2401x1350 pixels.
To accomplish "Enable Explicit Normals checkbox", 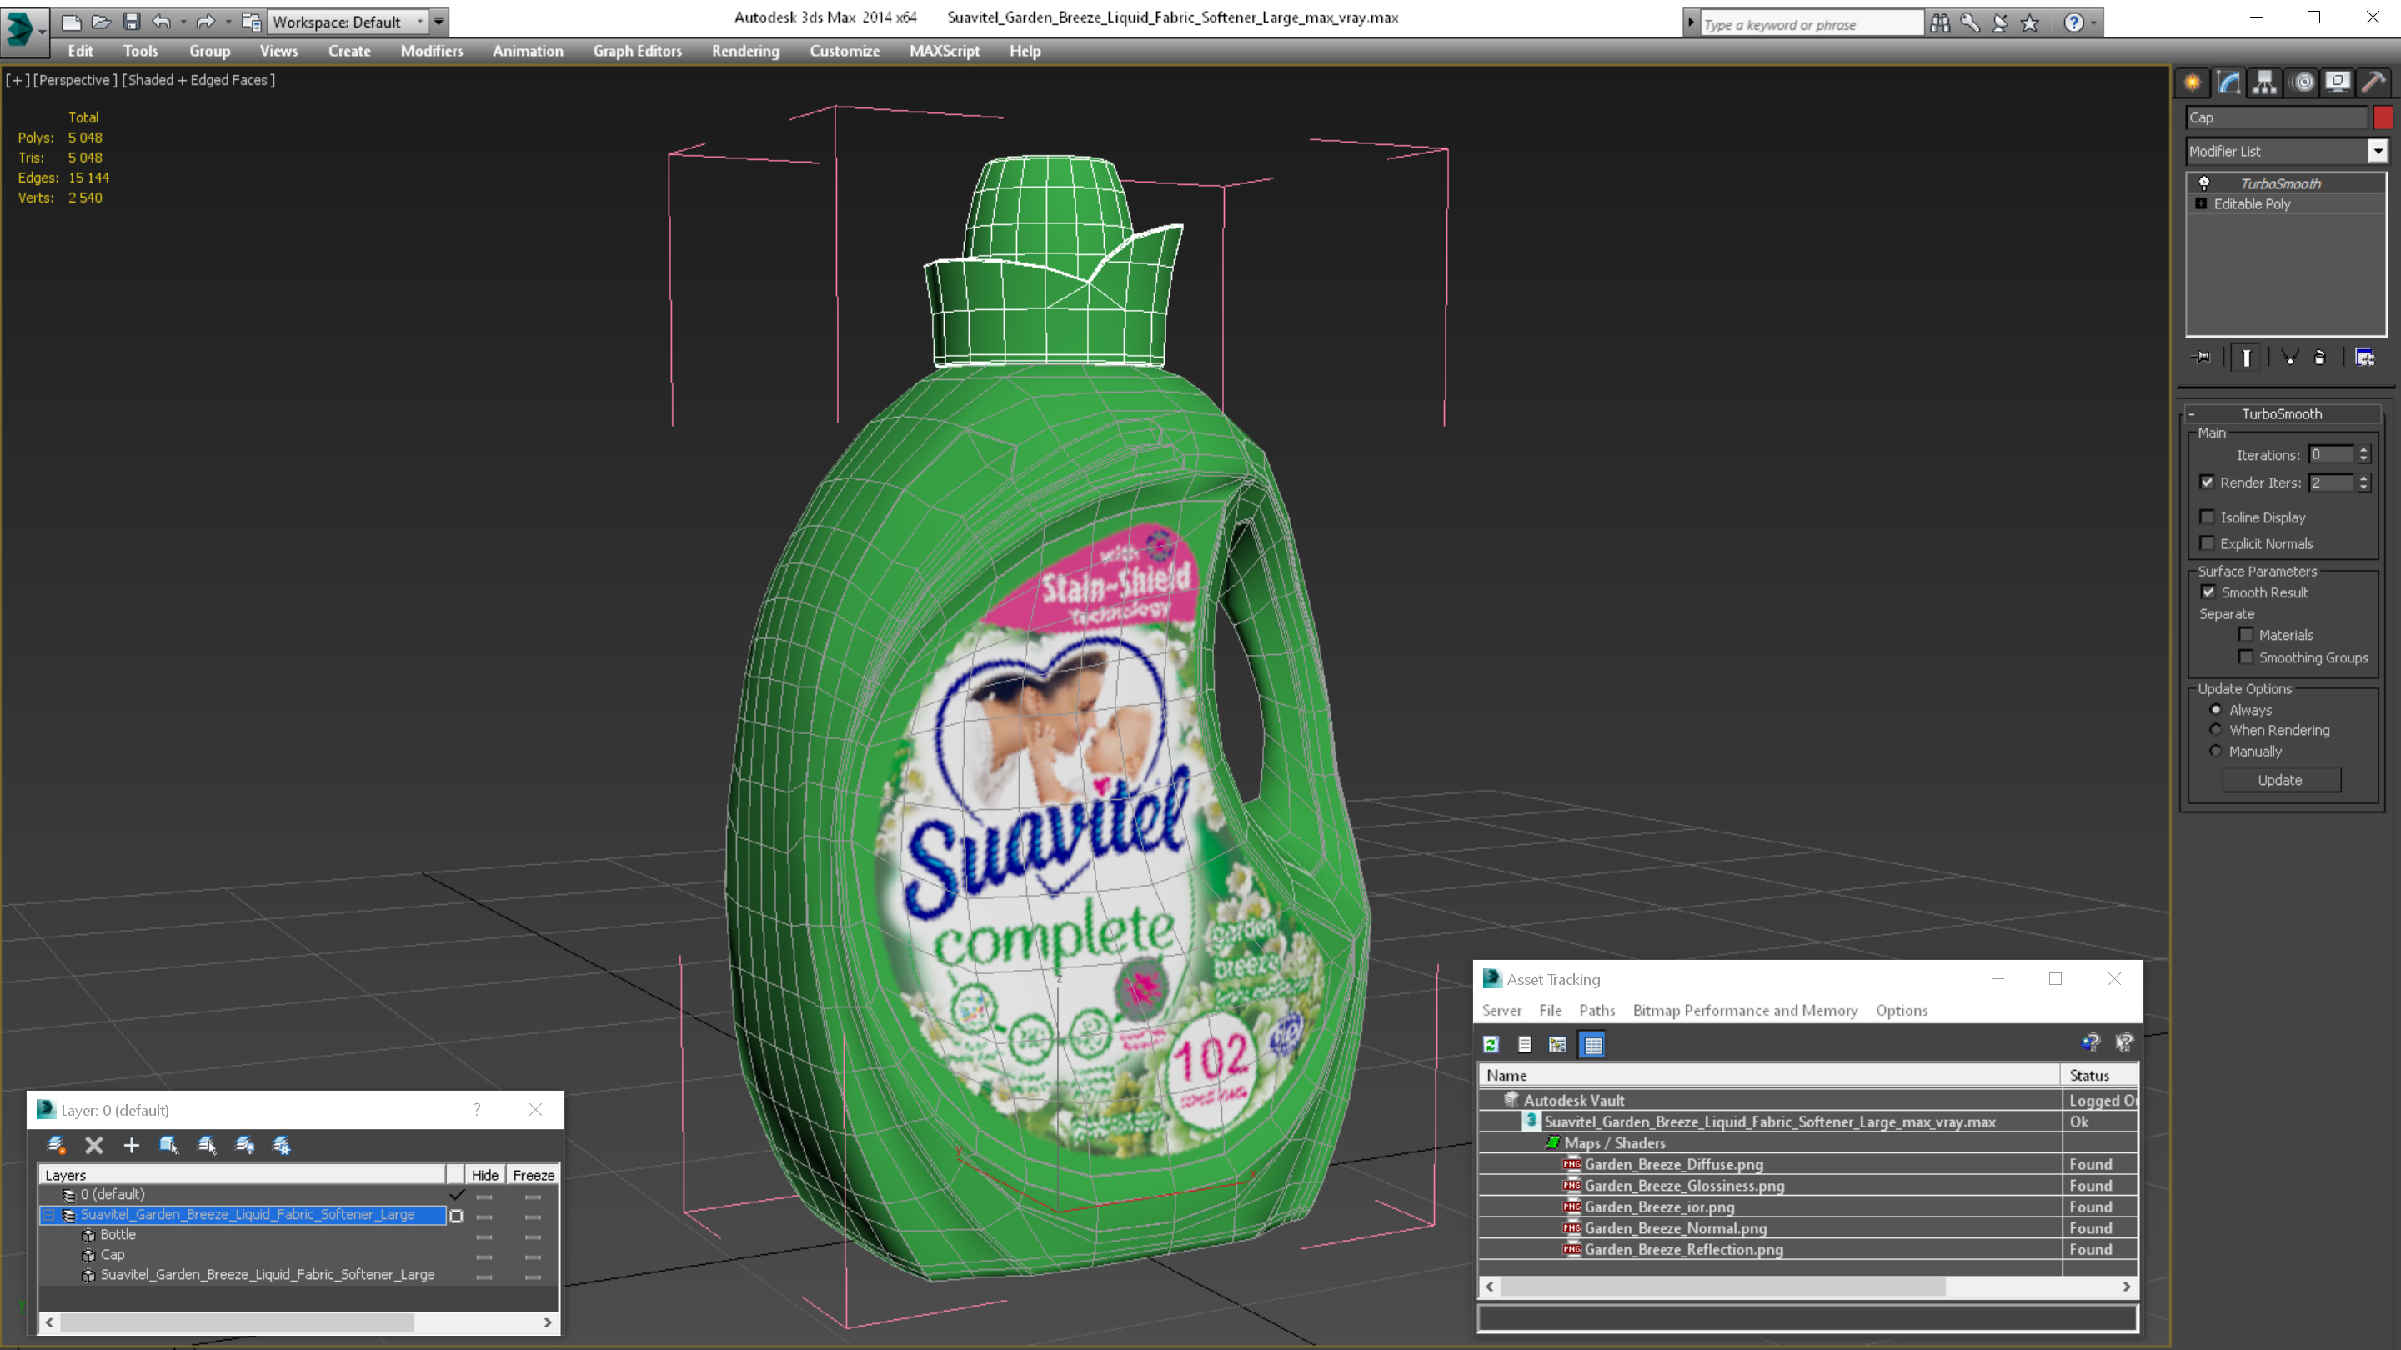I will tap(2206, 542).
